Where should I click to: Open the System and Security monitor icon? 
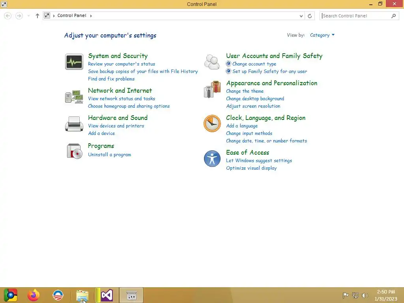pyautogui.click(x=74, y=62)
